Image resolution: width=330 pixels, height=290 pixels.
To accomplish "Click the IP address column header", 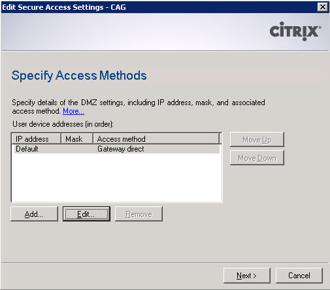I will (x=36, y=139).
